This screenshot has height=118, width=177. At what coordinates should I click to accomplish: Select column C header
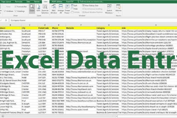click(30, 25)
